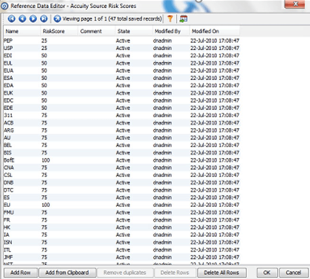Click risk score 100 in EU row

pyautogui.click(x=46, y=205)
